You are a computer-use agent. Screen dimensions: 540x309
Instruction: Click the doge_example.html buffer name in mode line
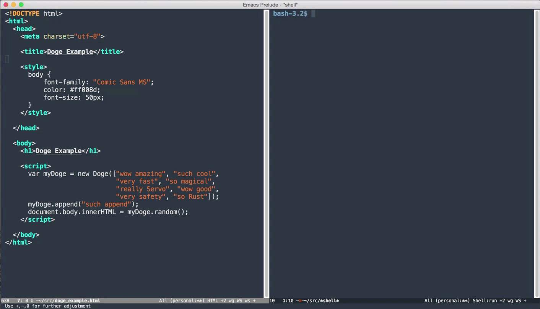(77, 301)
